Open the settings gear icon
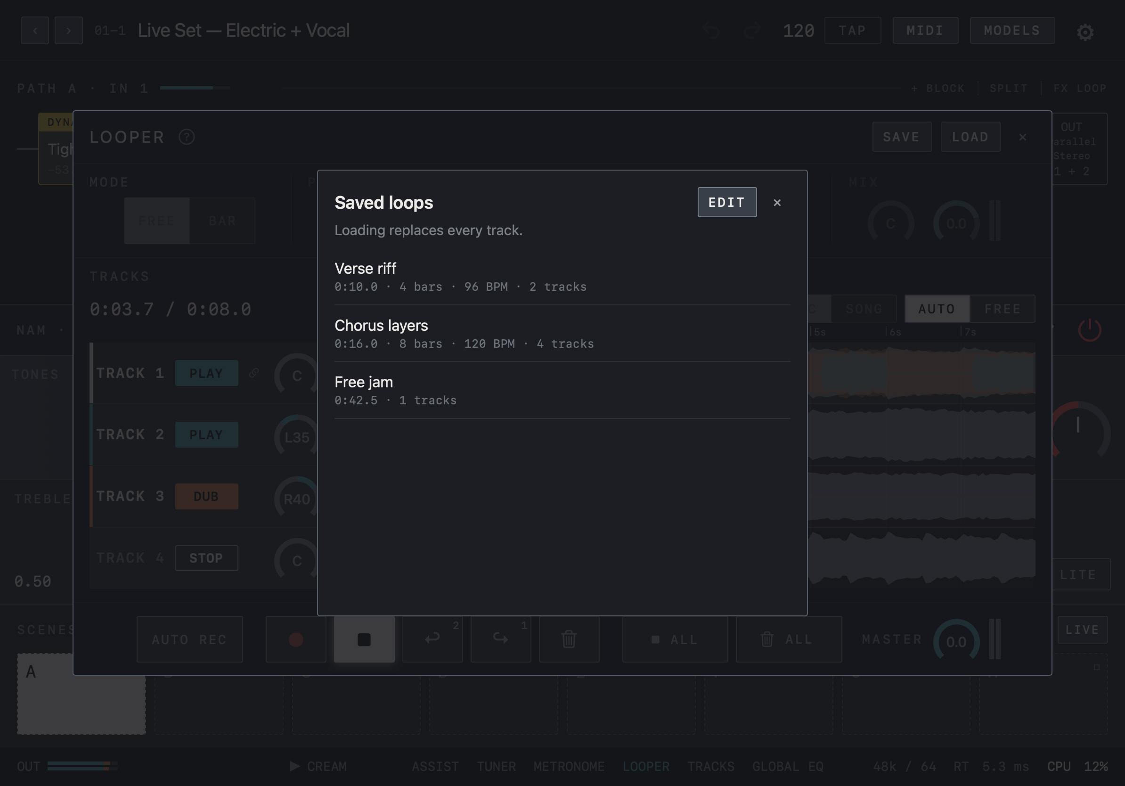Screen dimensions: 1125x786 (x=1085, y=32)
